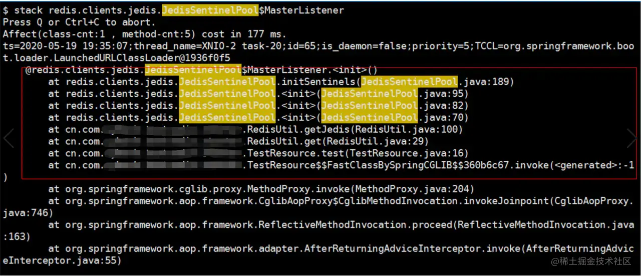Click the RedisUtil.getJedis frame
The image size is (641, 276).
pyautogui.click(x=255, y=130)
